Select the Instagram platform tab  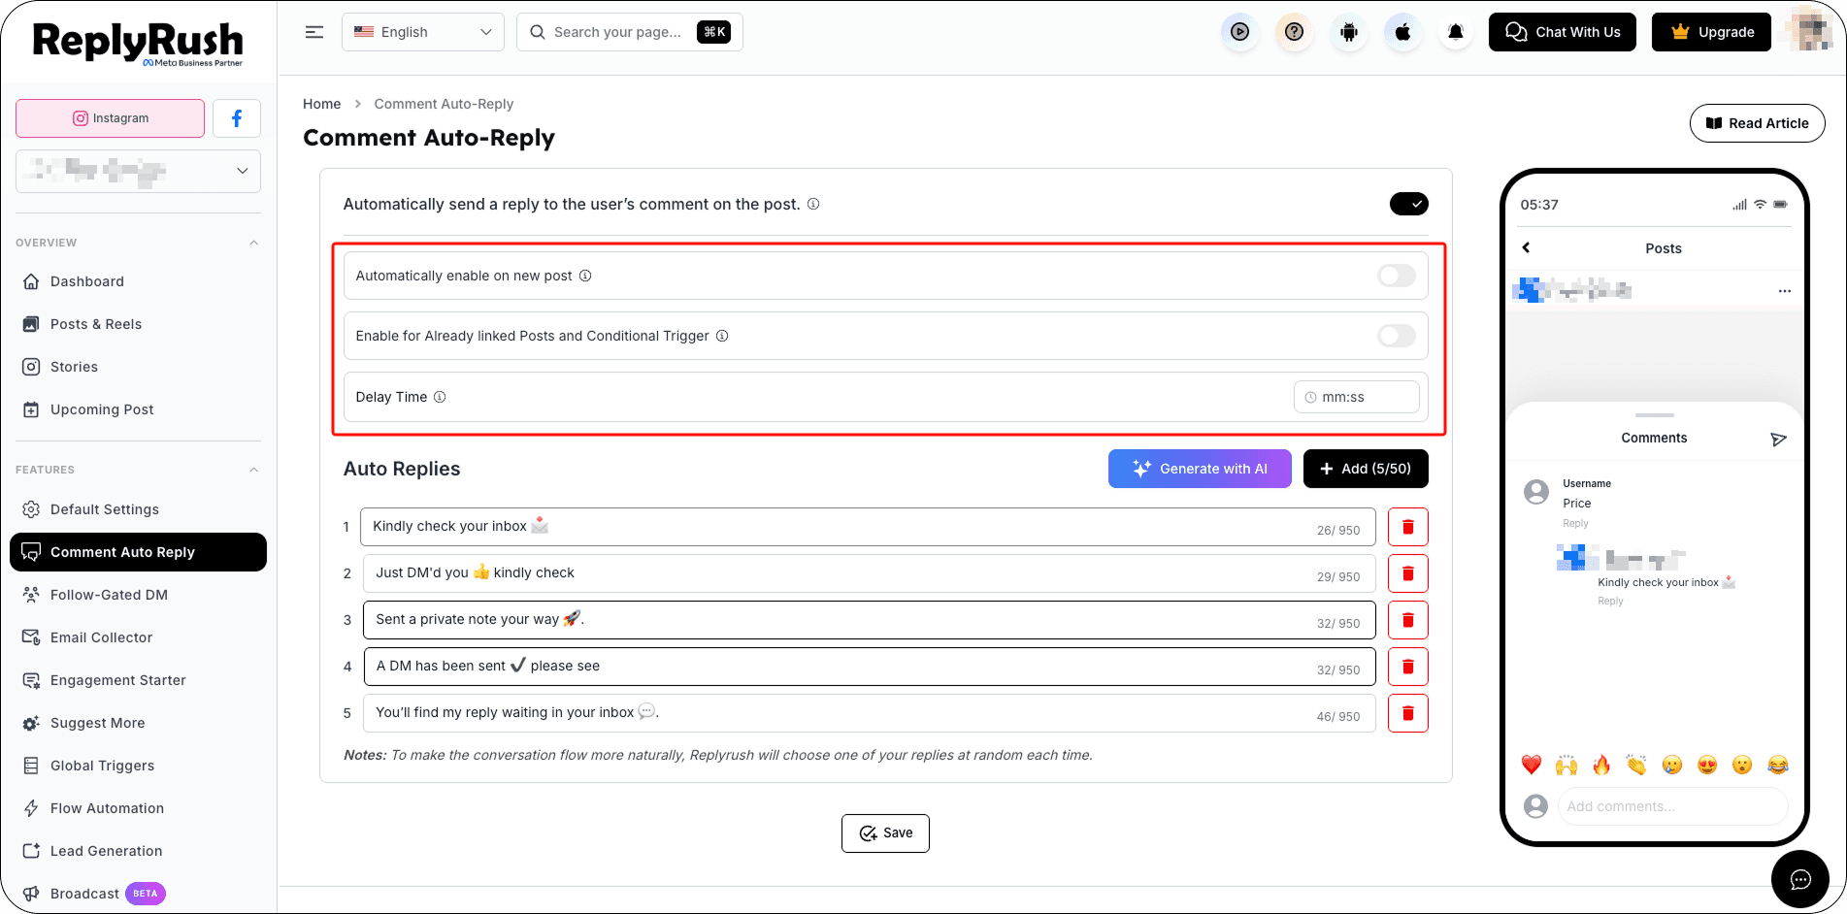click(x=110, y=118)
